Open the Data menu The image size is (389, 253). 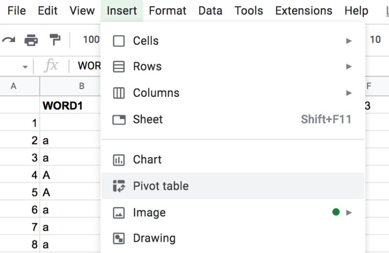click(x=210, y=11)
